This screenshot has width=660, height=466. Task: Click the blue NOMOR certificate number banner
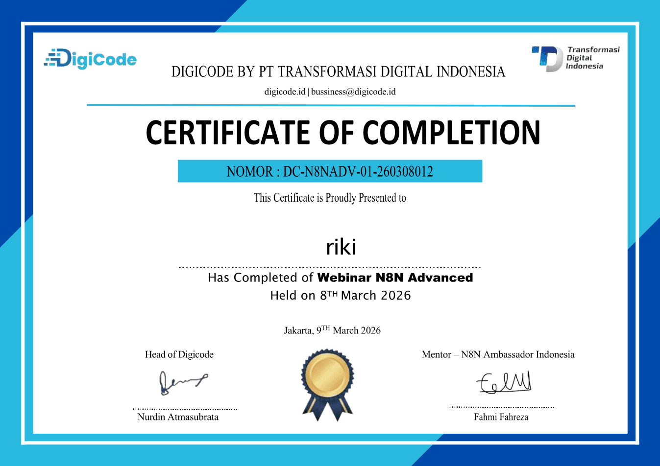pyautogui.click(x=330, y=171)
